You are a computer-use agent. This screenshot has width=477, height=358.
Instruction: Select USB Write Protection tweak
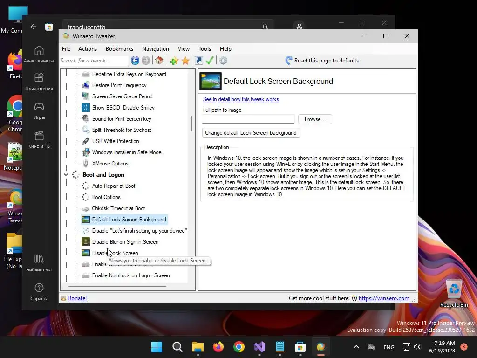pos(116,141)
